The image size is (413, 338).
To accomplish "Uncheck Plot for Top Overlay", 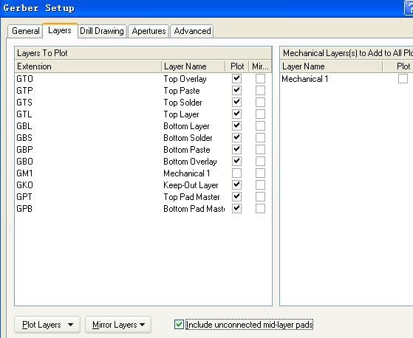I will [236, 78].
